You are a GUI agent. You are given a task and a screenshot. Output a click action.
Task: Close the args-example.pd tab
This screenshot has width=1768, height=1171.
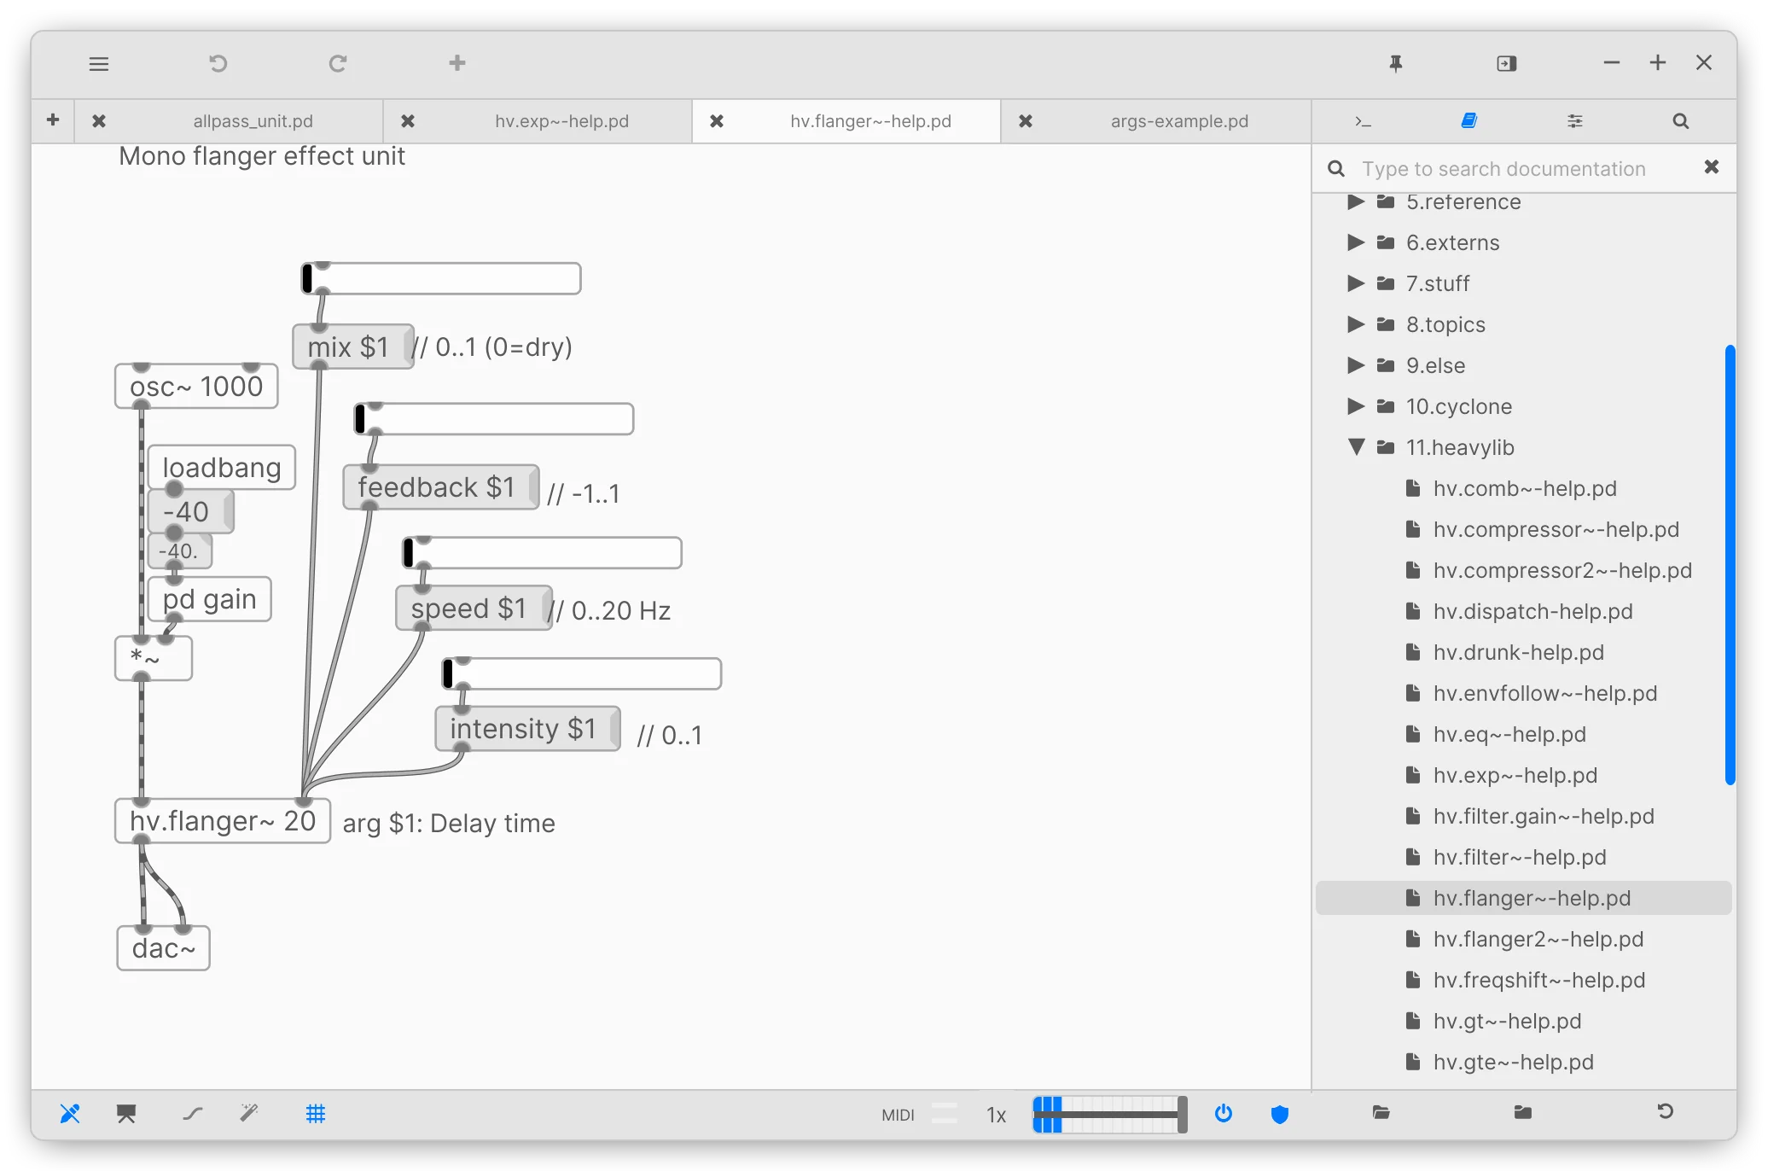1026,121
